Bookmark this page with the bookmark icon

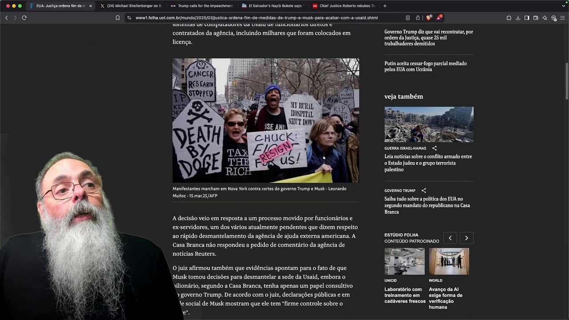click(x=117, y=18)
